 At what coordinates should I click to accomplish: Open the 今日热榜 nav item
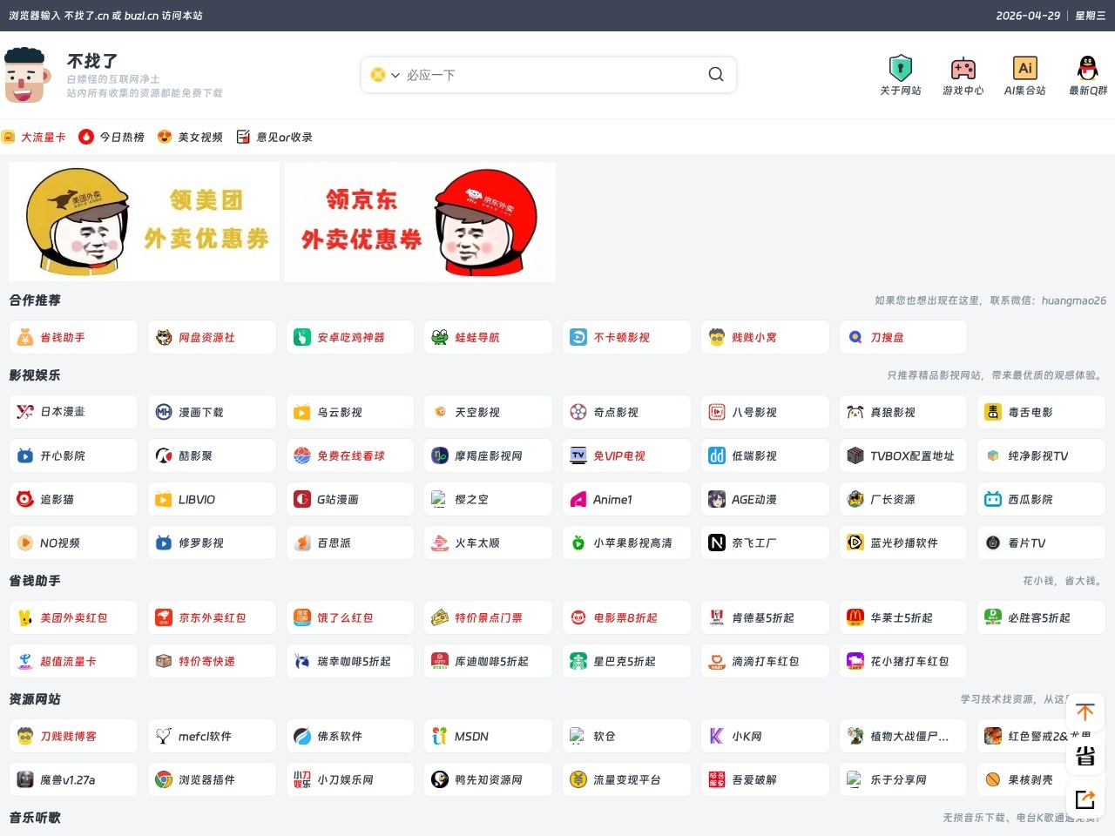pyautogui.click(x=111, y=137)
